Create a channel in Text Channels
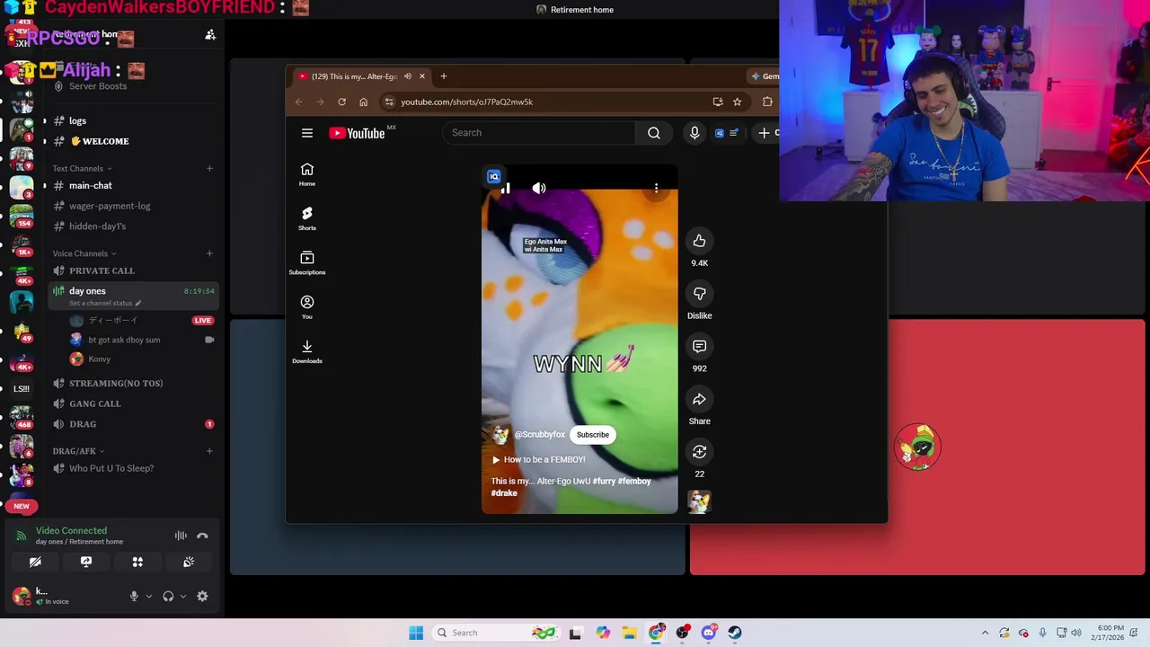1150x647 pixels. (x=209, y=168)
